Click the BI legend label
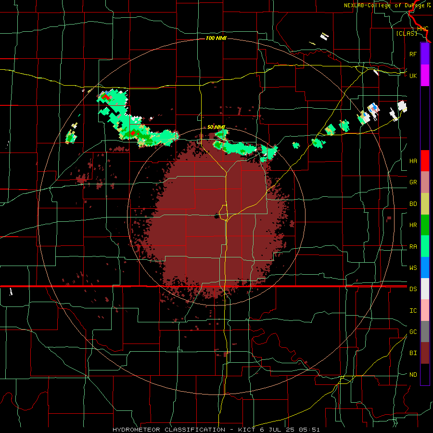 (x=413, y=353)
